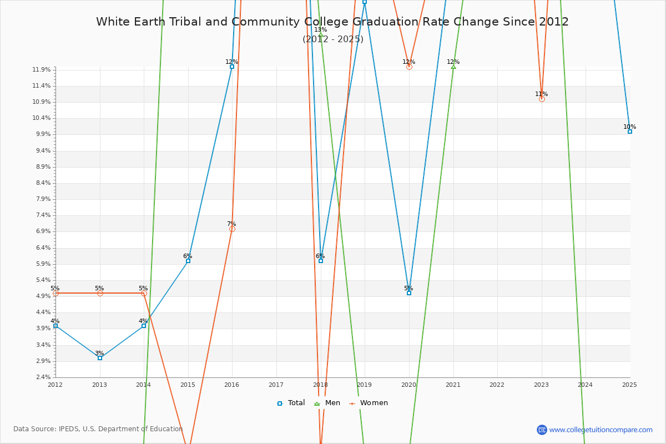Image resolution: width=666 pixels, height=444 pixels.
Task: Select the Women 7% point at 2016
Action: (232, 229)
